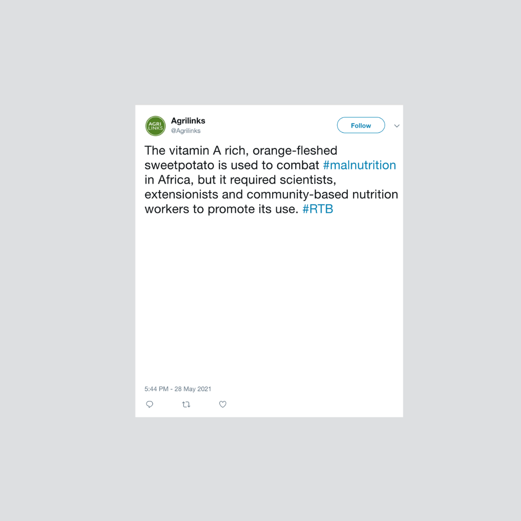Retweet using the arrows icon
Screen dimensions: 521x521
(x=186, y=404)
